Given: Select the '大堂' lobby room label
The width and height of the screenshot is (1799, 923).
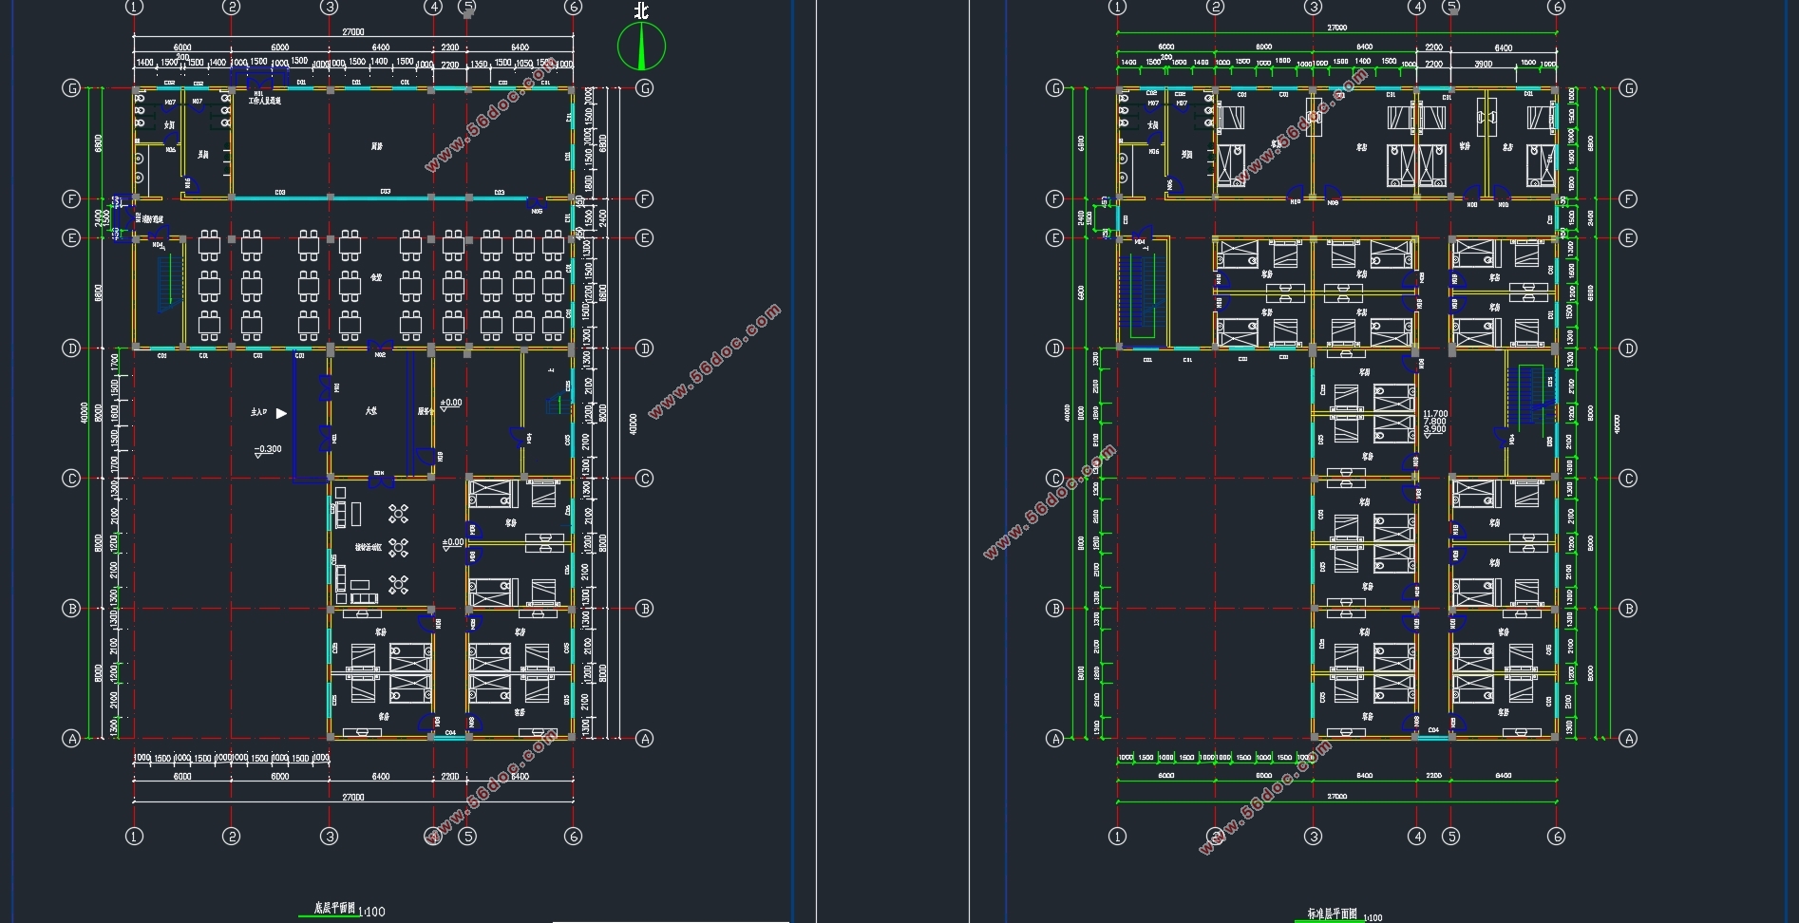Looking at the screenshot, I should (x=370, y=411).
